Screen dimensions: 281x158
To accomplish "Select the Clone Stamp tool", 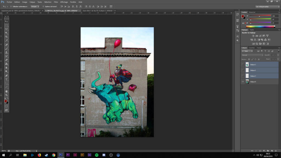I will [x=7, y=52].
